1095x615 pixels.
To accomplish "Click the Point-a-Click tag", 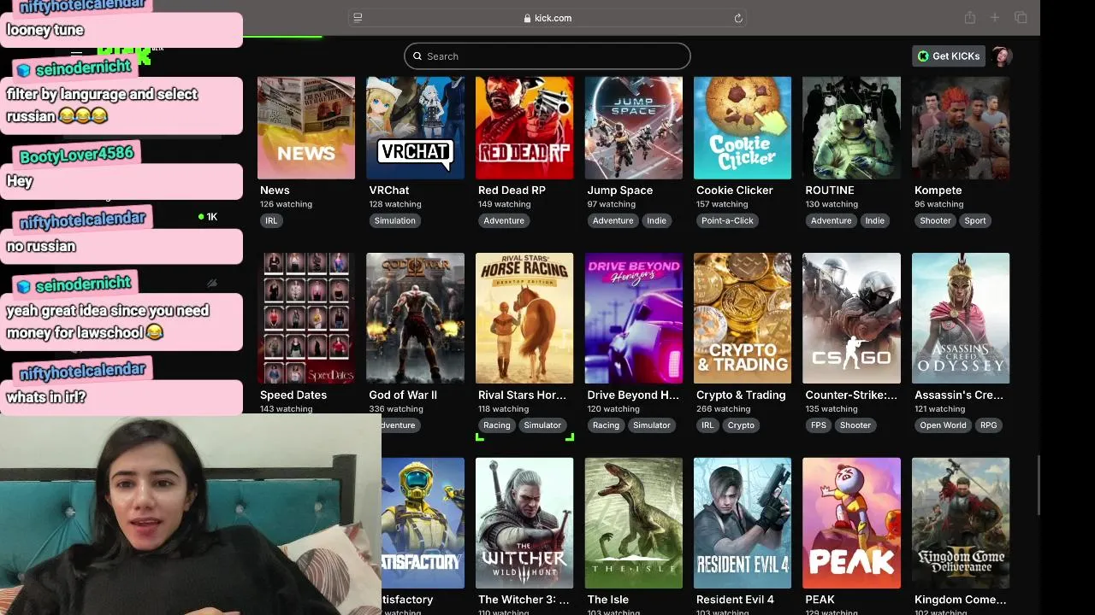I will (x=727, y=220).
